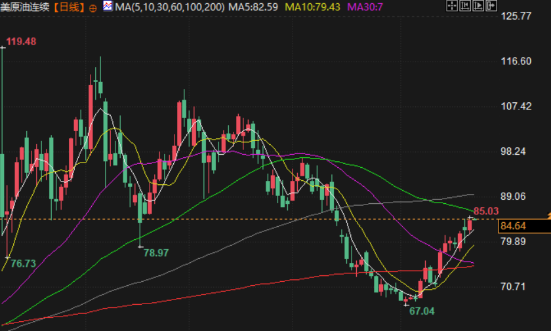Click the 84.64 current price tag
Image resolution: width=551 pixels, height=331 pixels.
pyautogui.click(x=524, y=226)
